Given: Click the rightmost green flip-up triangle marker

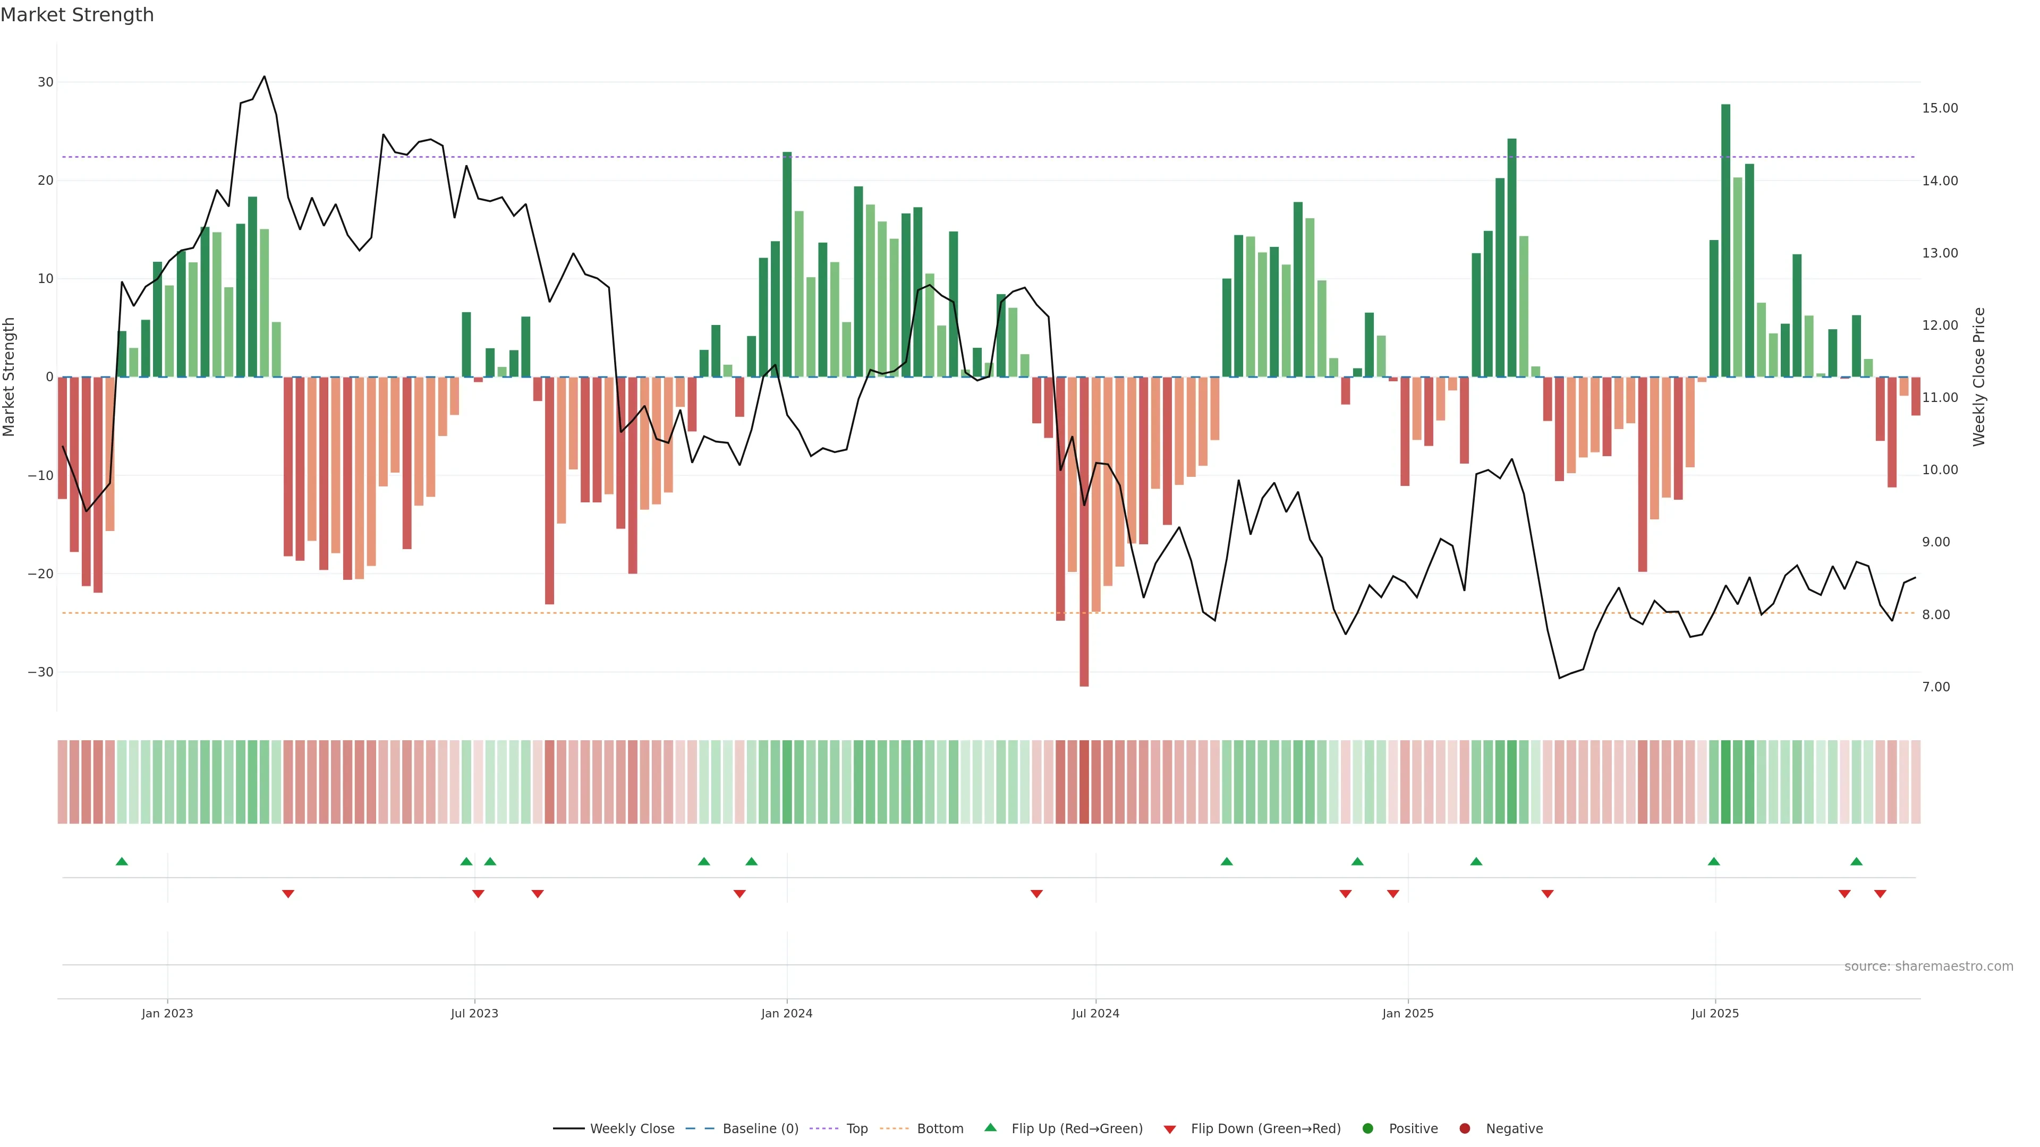Looking at the screenshot, I should [x=1856, y=861].
